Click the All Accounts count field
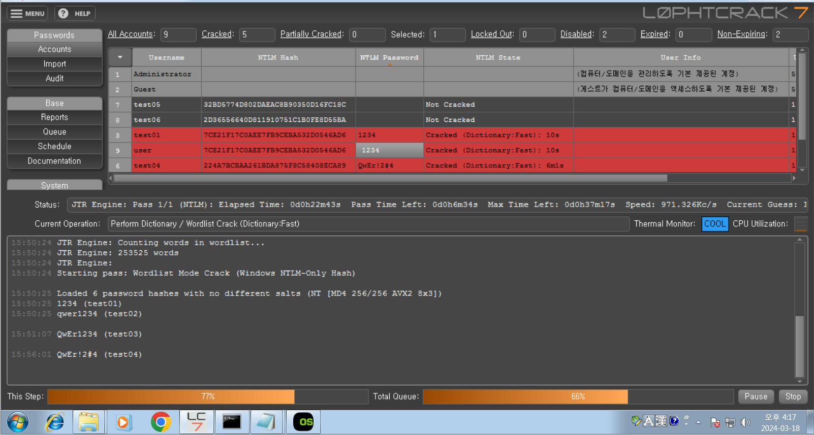Image resolution: width=814 pixels, height=435 pixels. tap(178, 35)
